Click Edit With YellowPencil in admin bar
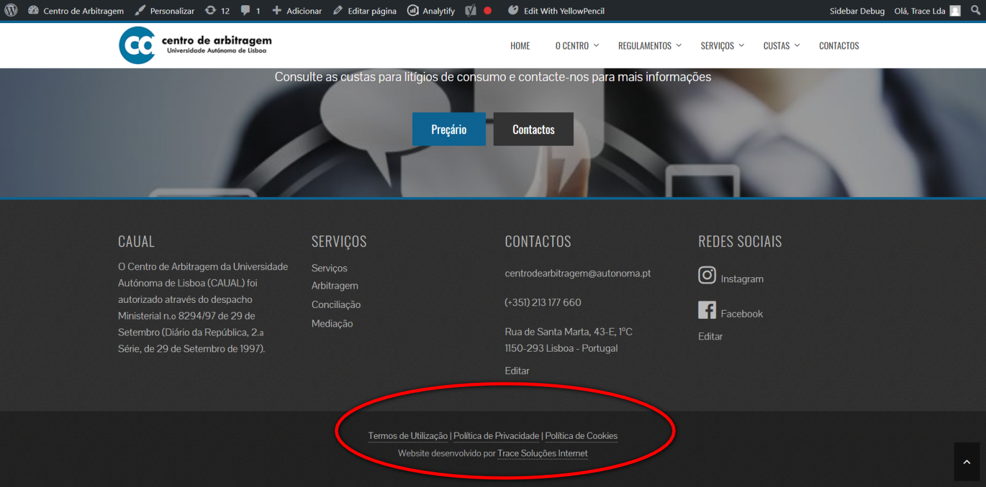This screenshot has height=487, width=986. pyautogui.click(x=556, y=11)
